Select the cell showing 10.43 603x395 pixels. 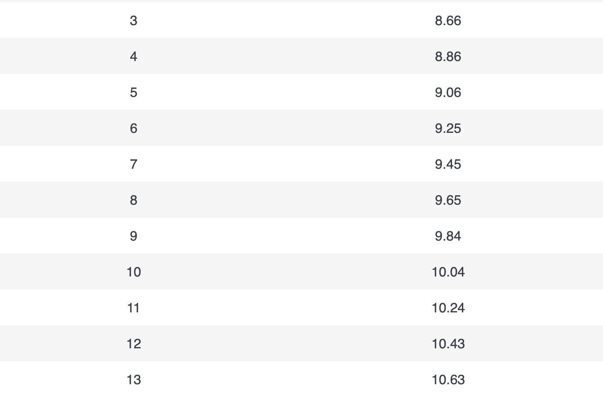coord(448,344)
